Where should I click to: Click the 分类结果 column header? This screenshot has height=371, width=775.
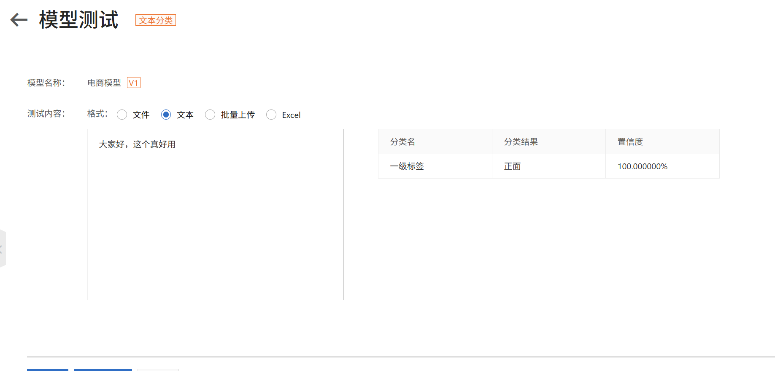521,142
